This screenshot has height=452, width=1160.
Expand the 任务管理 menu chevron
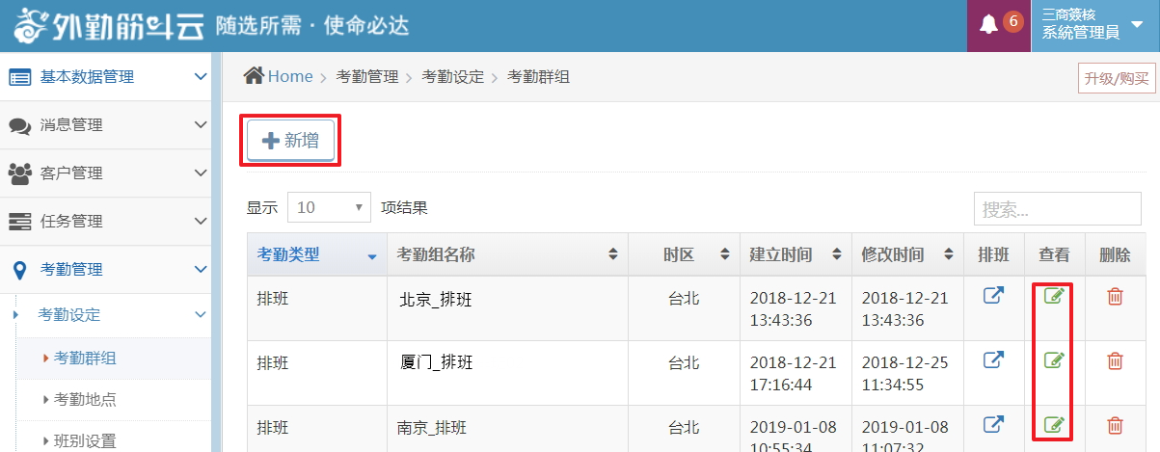[x=201, y=222]
